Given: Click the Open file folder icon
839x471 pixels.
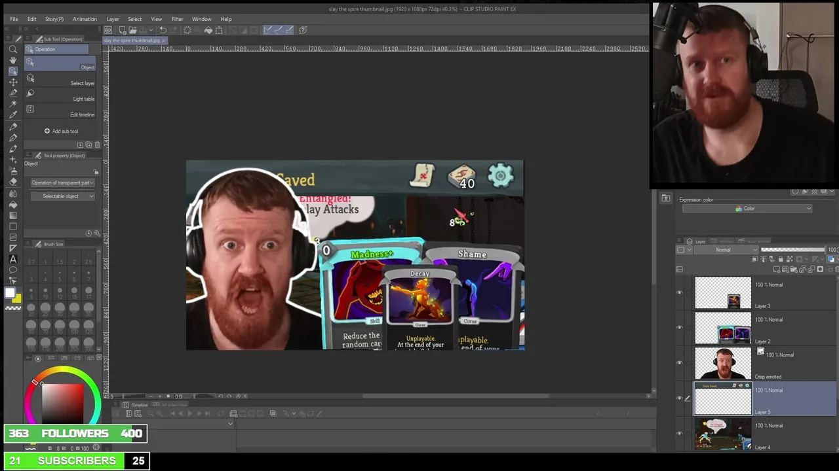Looking at the screenshot, I should pyautogui.click(x=132, y=30).
